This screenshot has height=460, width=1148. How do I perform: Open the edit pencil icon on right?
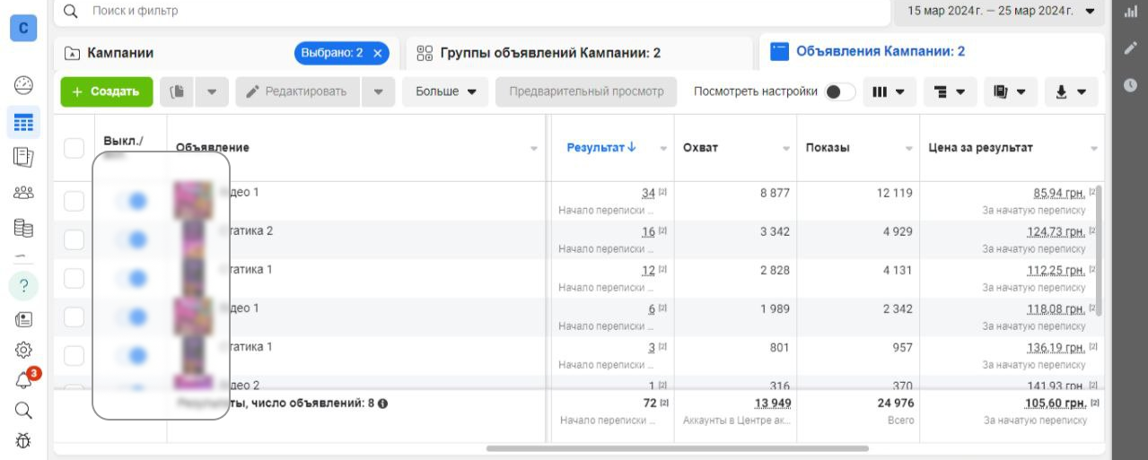(x=1130, y=48)
